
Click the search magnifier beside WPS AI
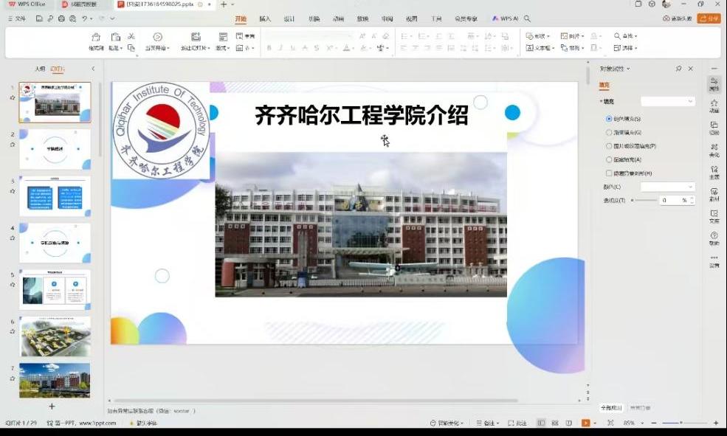pyautogui.click(x=528, y=18)
